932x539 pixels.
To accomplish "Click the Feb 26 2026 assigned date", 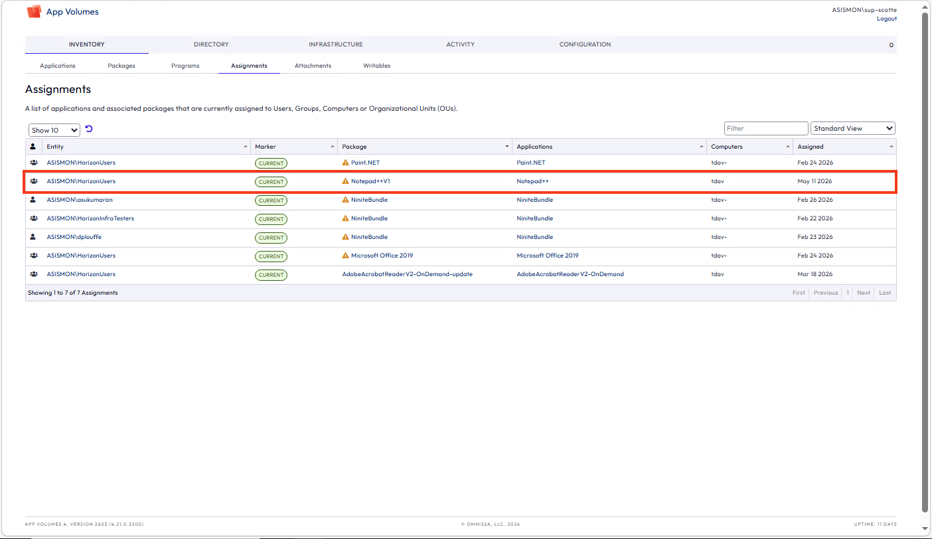I will pyautogui.click(x=815, y=200).
